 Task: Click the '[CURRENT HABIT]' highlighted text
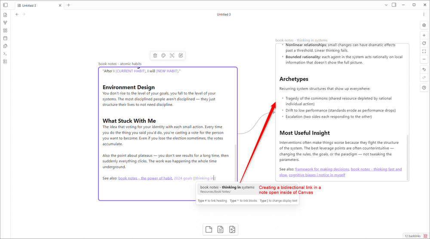coord(131,71)
